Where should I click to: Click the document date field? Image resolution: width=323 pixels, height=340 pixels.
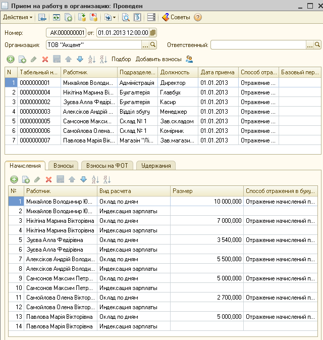[x=123, y=33]
